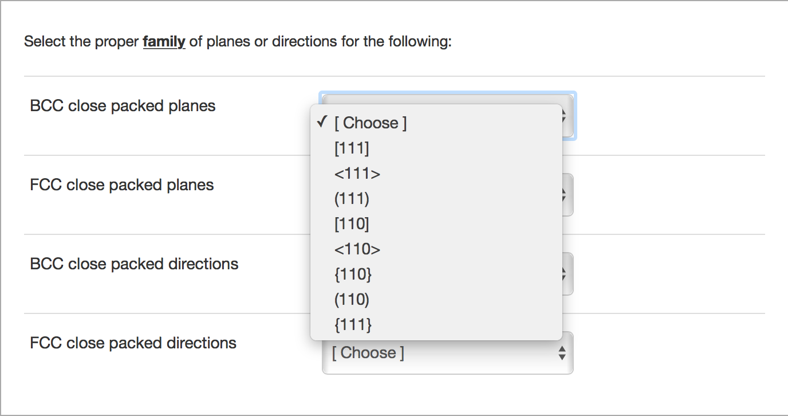The image size is (788, 416).
Task: Click the bold family link in the question text
Action: pos(164,41)
